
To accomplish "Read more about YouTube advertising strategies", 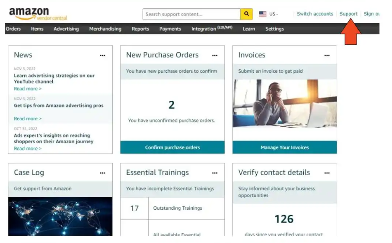I will [28, 89].
